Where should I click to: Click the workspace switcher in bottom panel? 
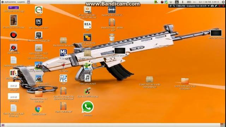(x=223, y=125)
